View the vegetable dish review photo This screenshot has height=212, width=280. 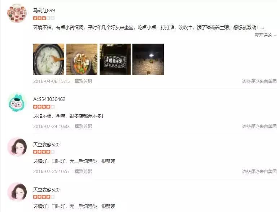[x=82, y=59]
